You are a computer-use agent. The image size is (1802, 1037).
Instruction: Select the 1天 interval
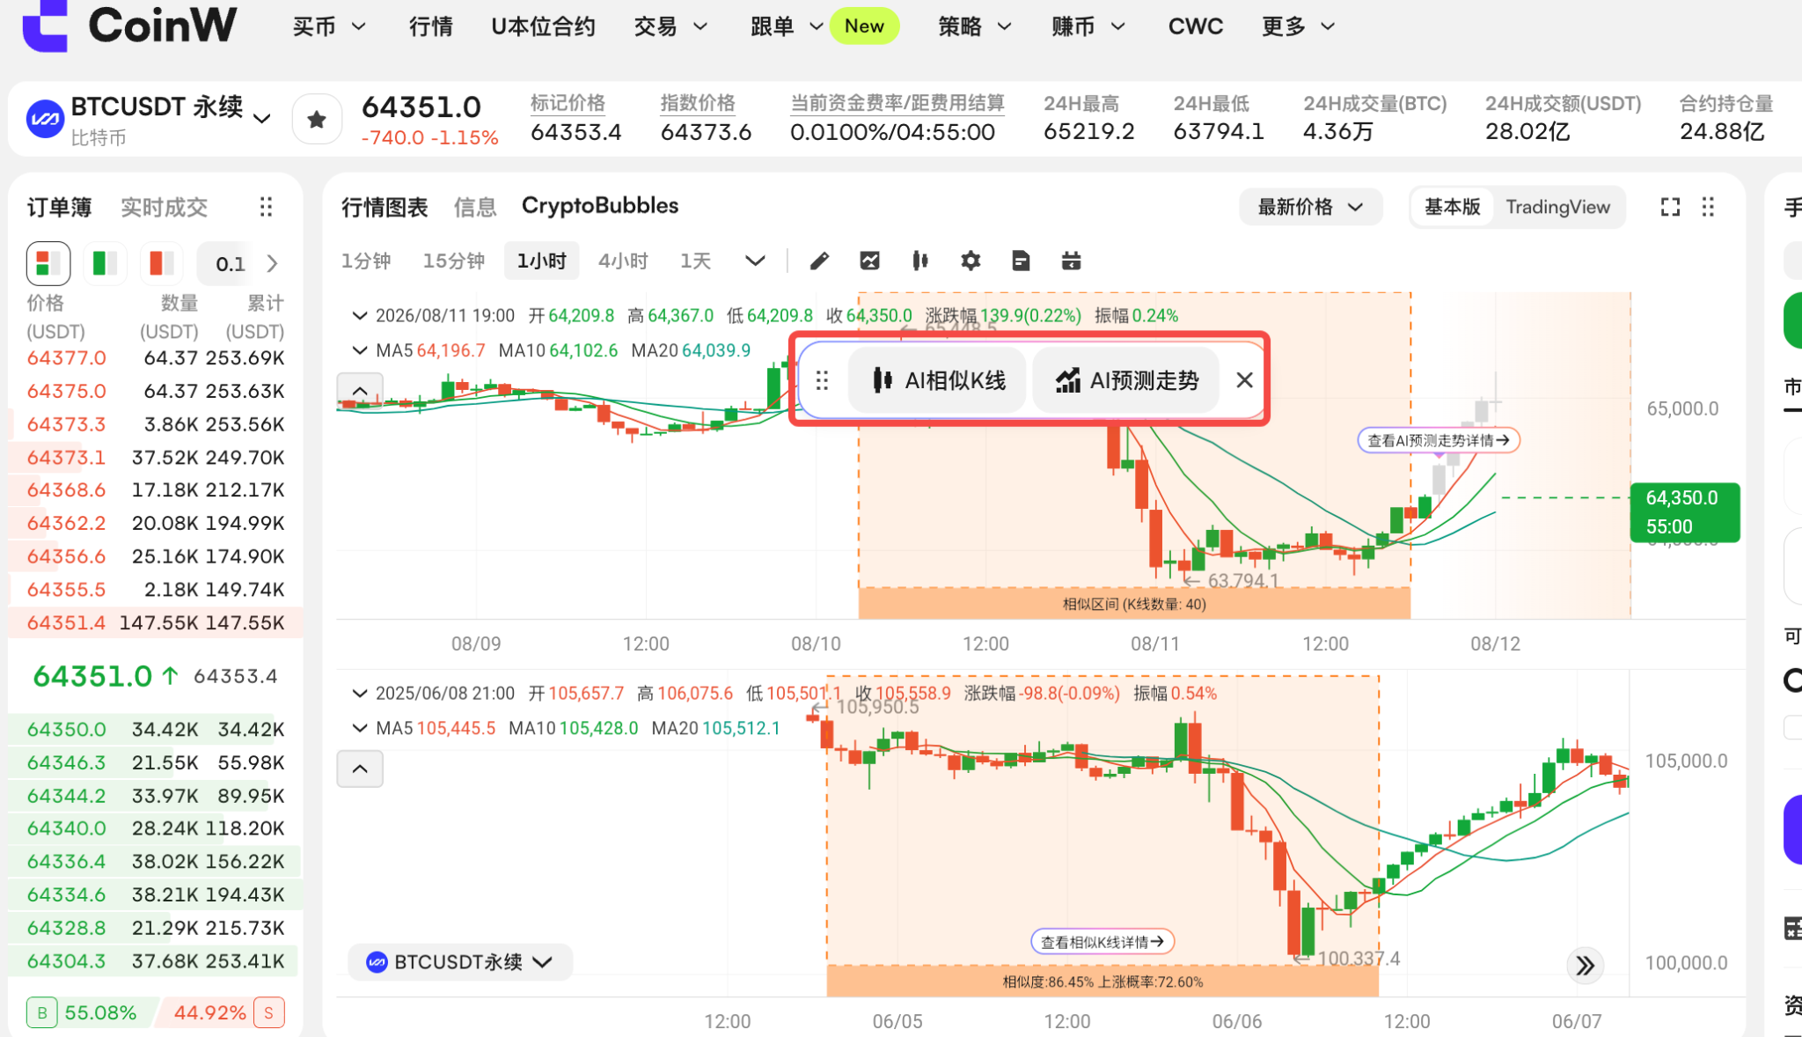coord(695,261)
